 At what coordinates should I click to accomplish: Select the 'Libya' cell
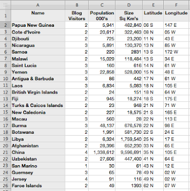pos(38,139)
